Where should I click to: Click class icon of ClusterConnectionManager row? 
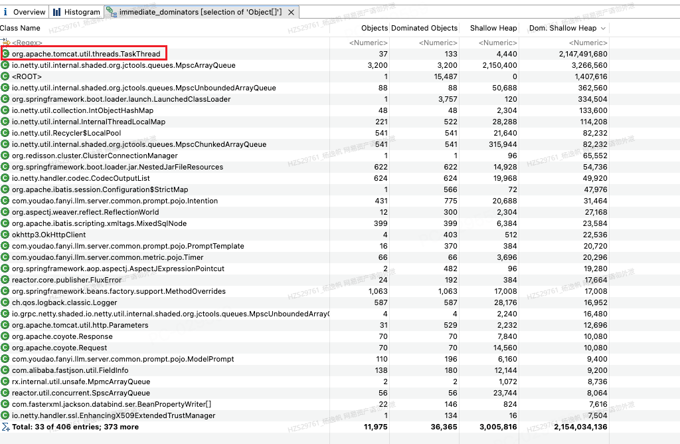pyautogui.click(x=5, y=156)
